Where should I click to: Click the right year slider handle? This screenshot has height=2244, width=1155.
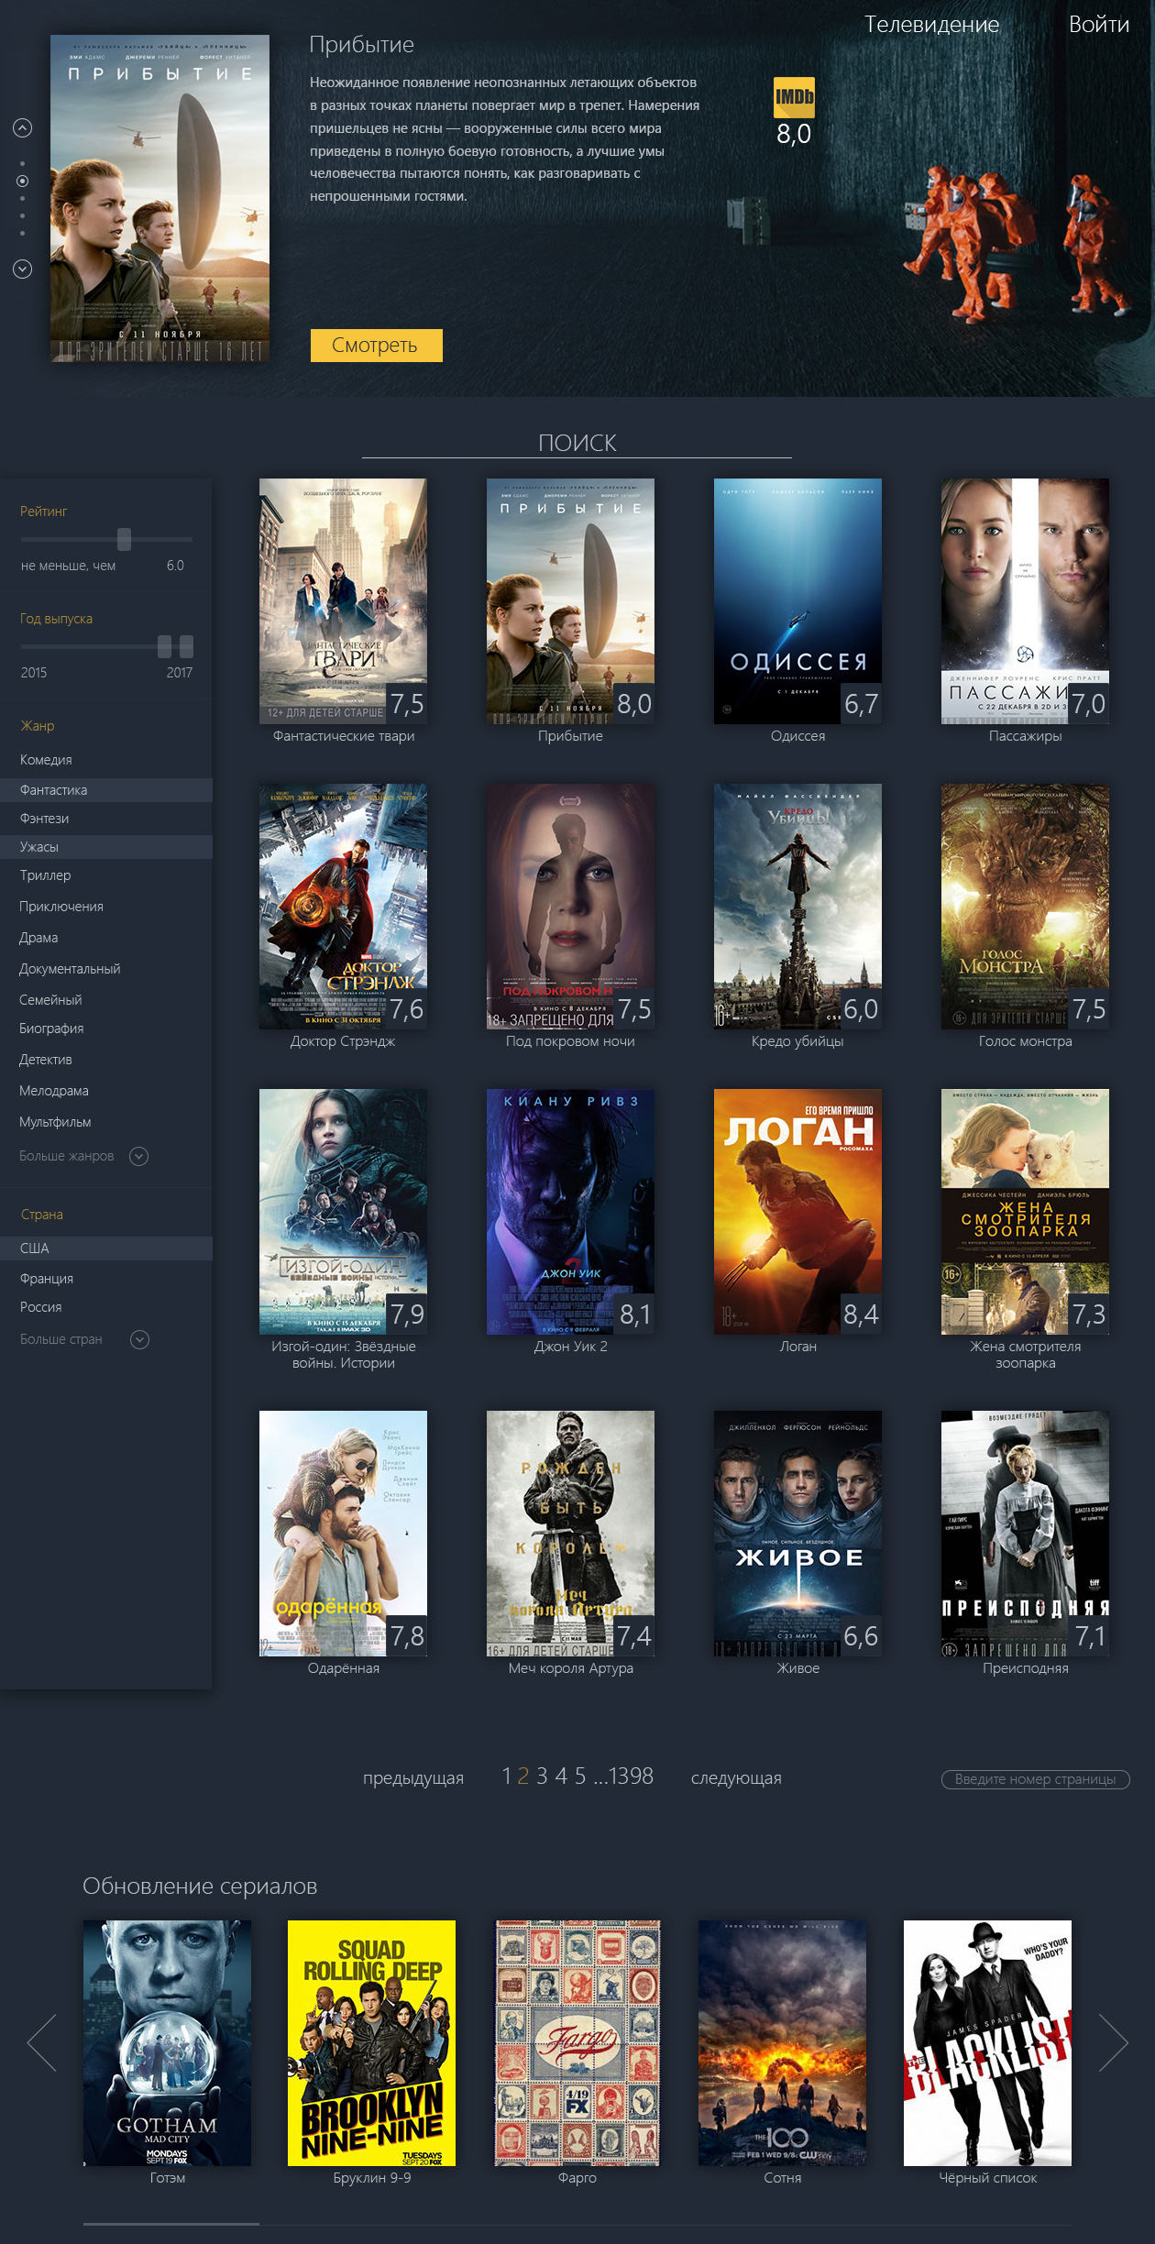coord(186,646)
